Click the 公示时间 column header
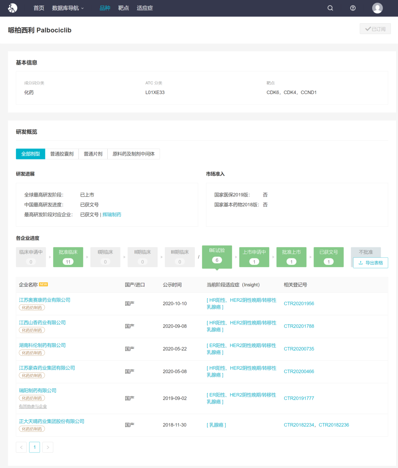Viewport: 398px width, 468px height. (x=172, y=285)
